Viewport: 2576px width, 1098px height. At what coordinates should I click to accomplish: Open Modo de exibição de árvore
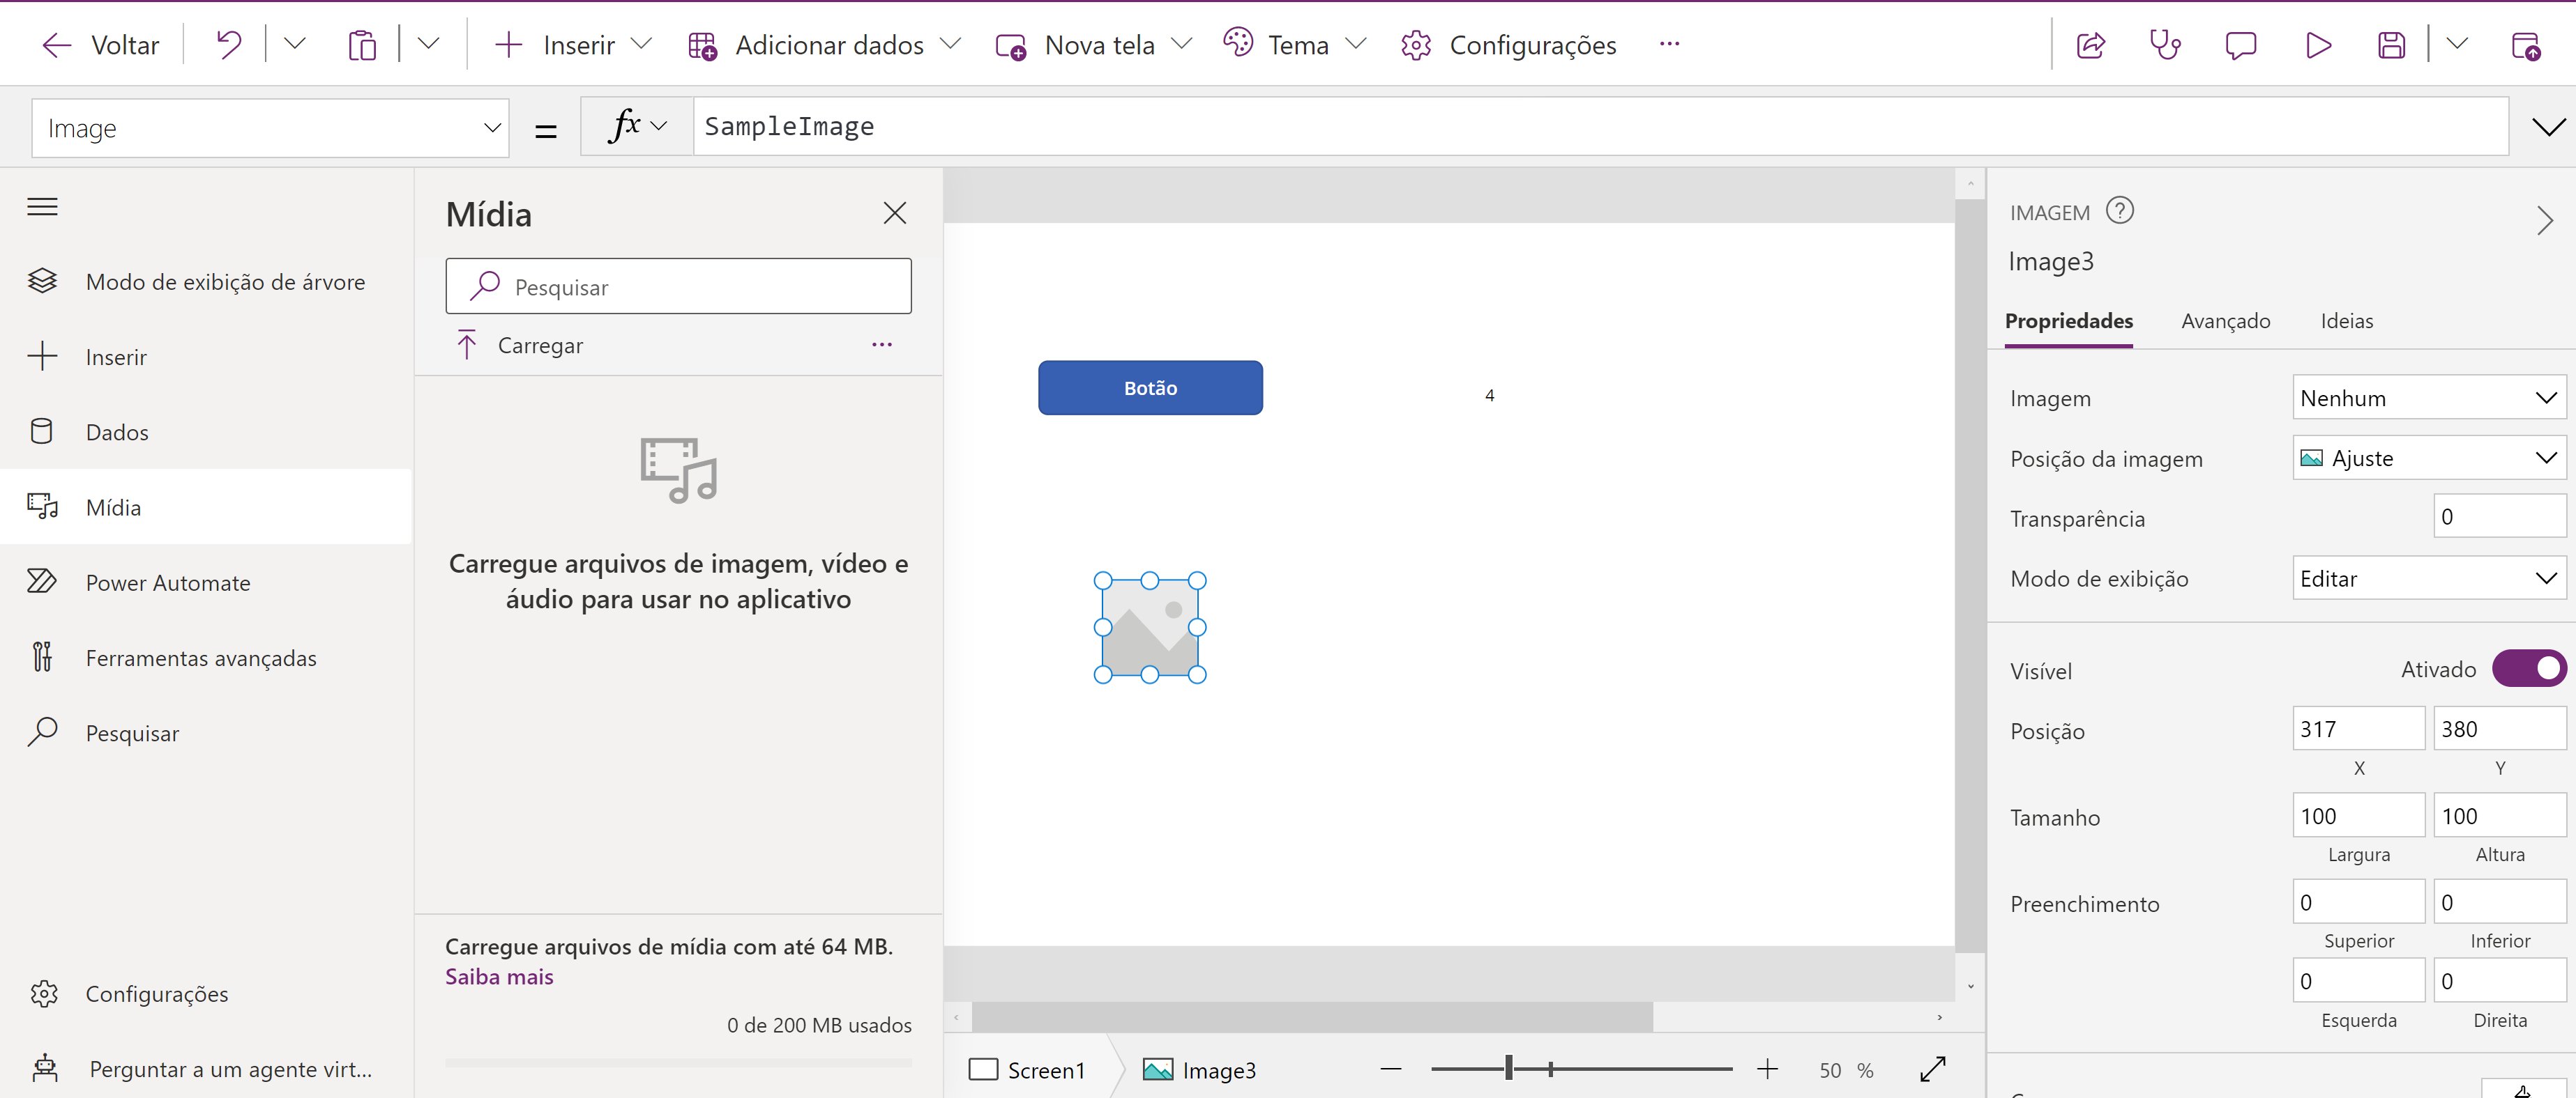point(206,281)
